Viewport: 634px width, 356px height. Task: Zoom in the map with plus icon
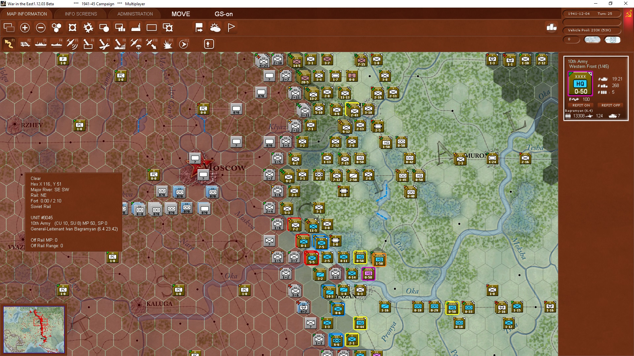(x=25, y=28)
